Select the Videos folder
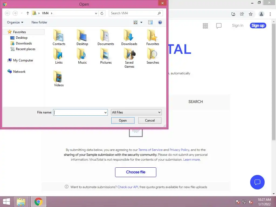 (x=59, y=79)
